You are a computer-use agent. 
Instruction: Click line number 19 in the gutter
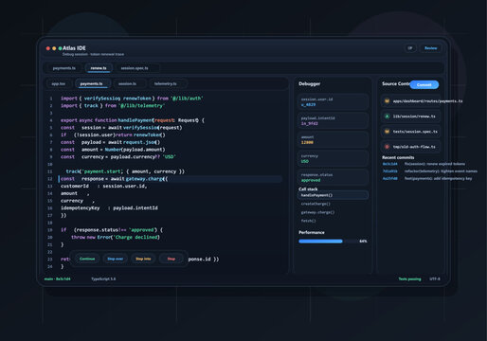click(x=50, y=230)
